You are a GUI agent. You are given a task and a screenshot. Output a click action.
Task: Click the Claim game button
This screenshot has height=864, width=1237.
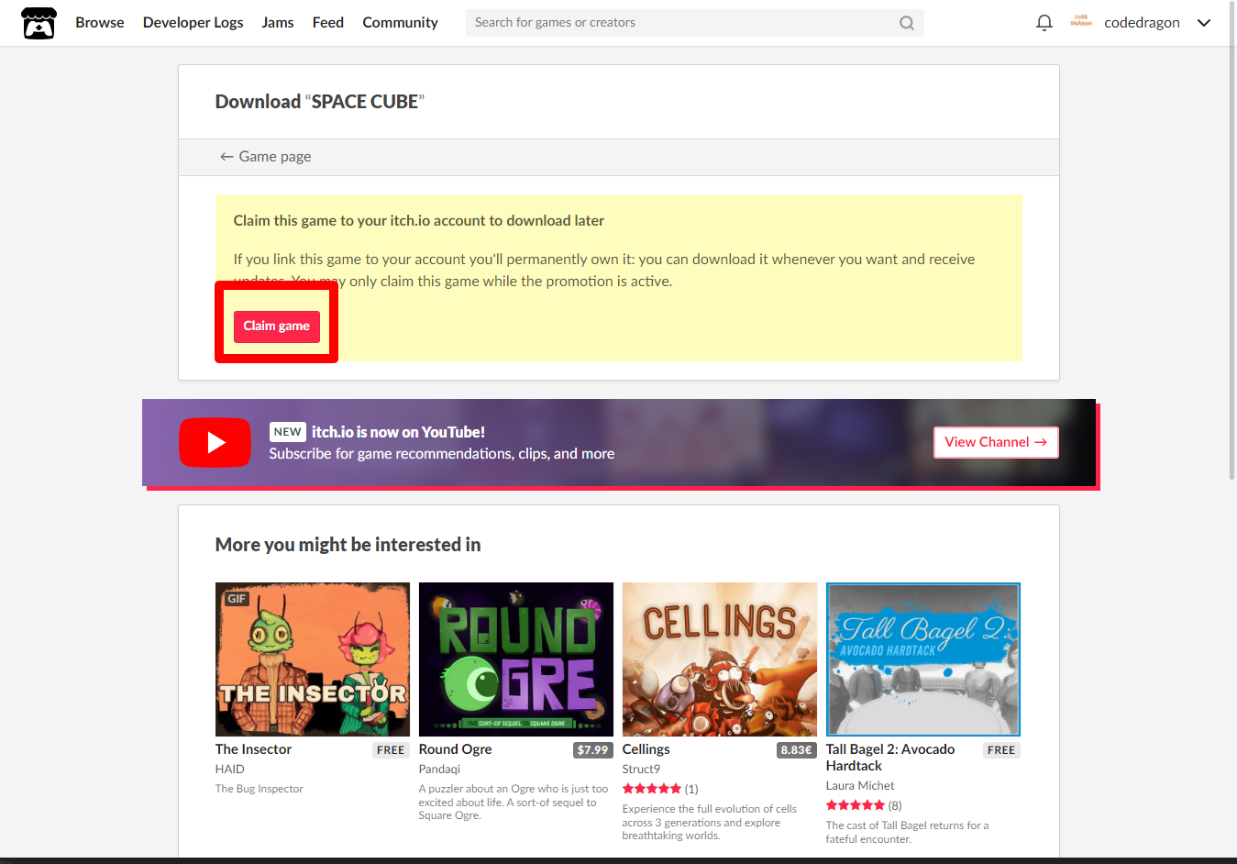tap(276, 327)
